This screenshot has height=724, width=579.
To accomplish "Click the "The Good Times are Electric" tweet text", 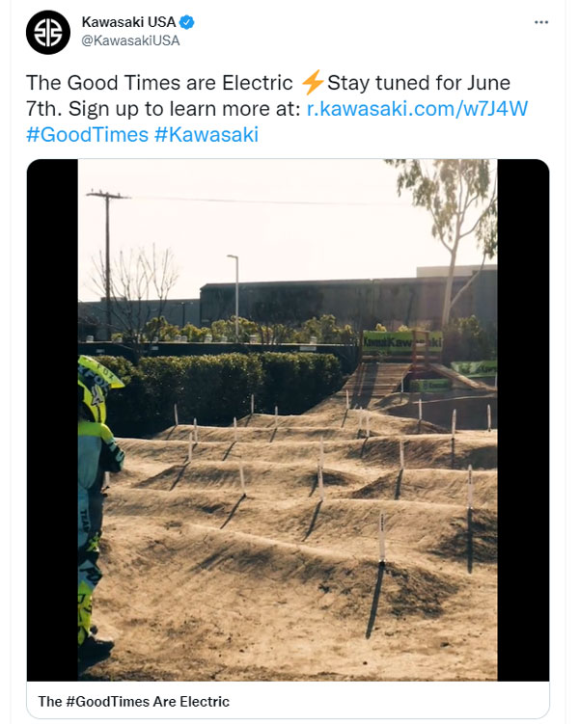I will pos(160,84).
